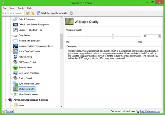Click the Wallpaper quality slider thumb

113,36
